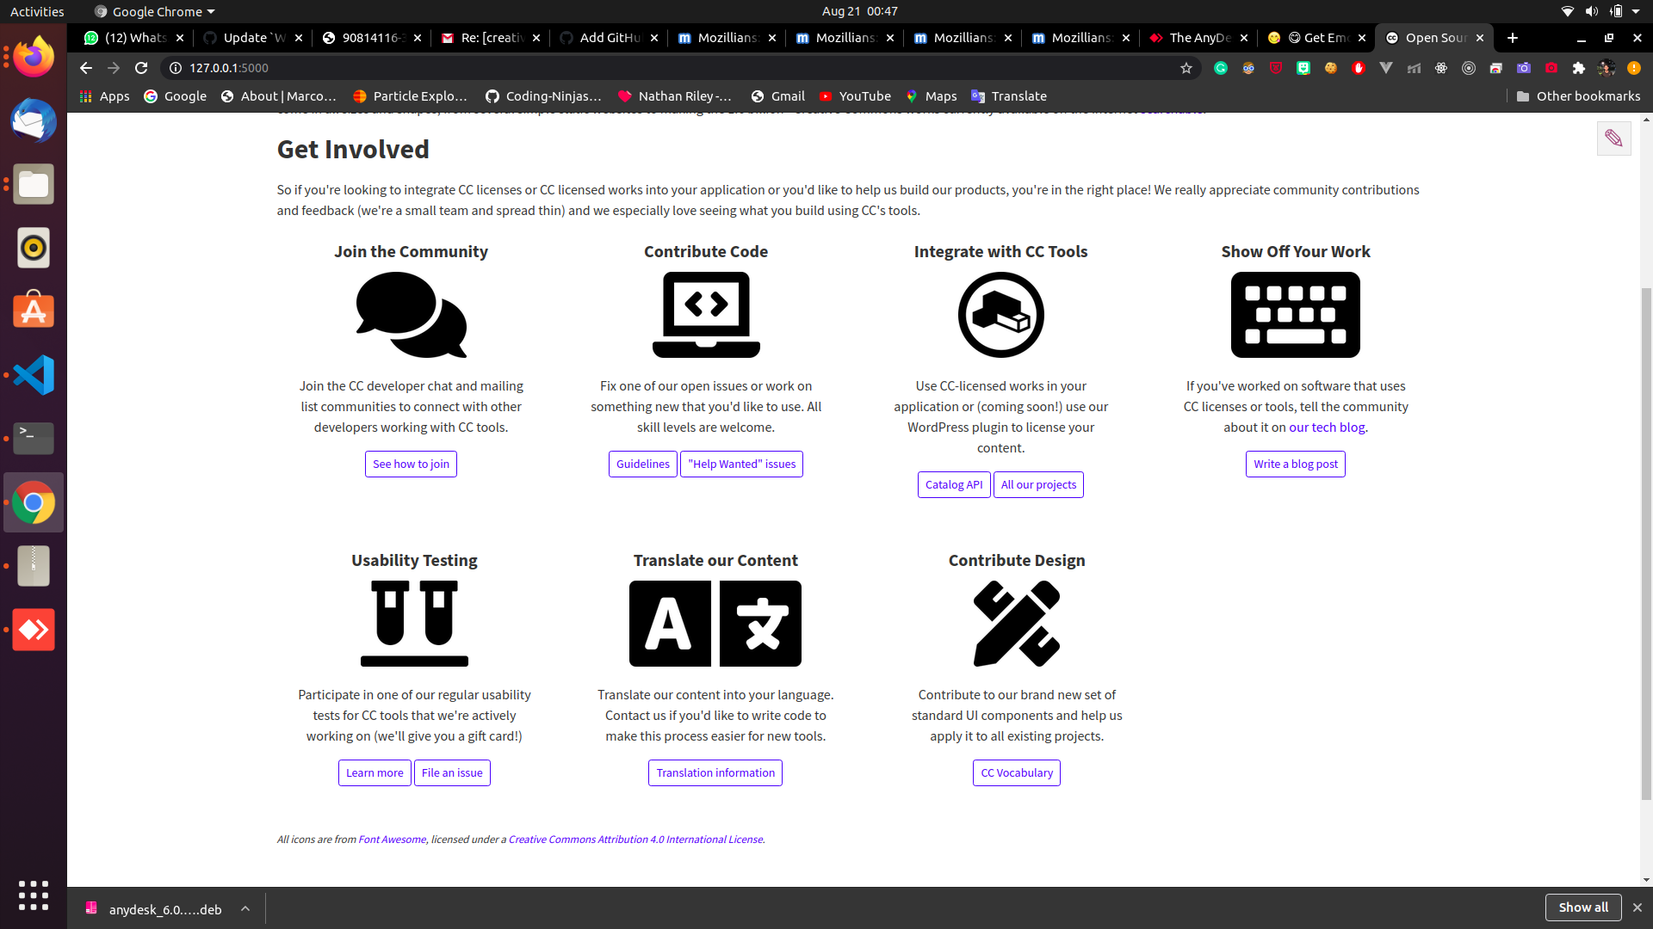Viewport: 1653px width, 929px height.
Task: Toggle the pencil edit overlay on the page
Action: click(x=1613, y=138)
